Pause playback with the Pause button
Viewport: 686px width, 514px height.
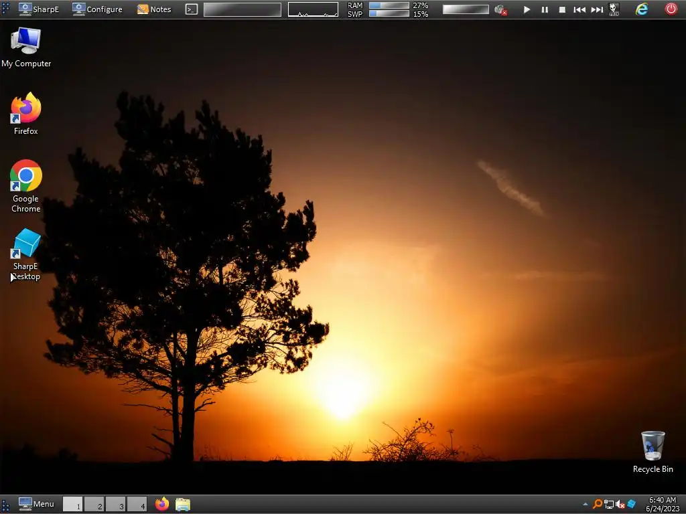click(x=545, y=9)
